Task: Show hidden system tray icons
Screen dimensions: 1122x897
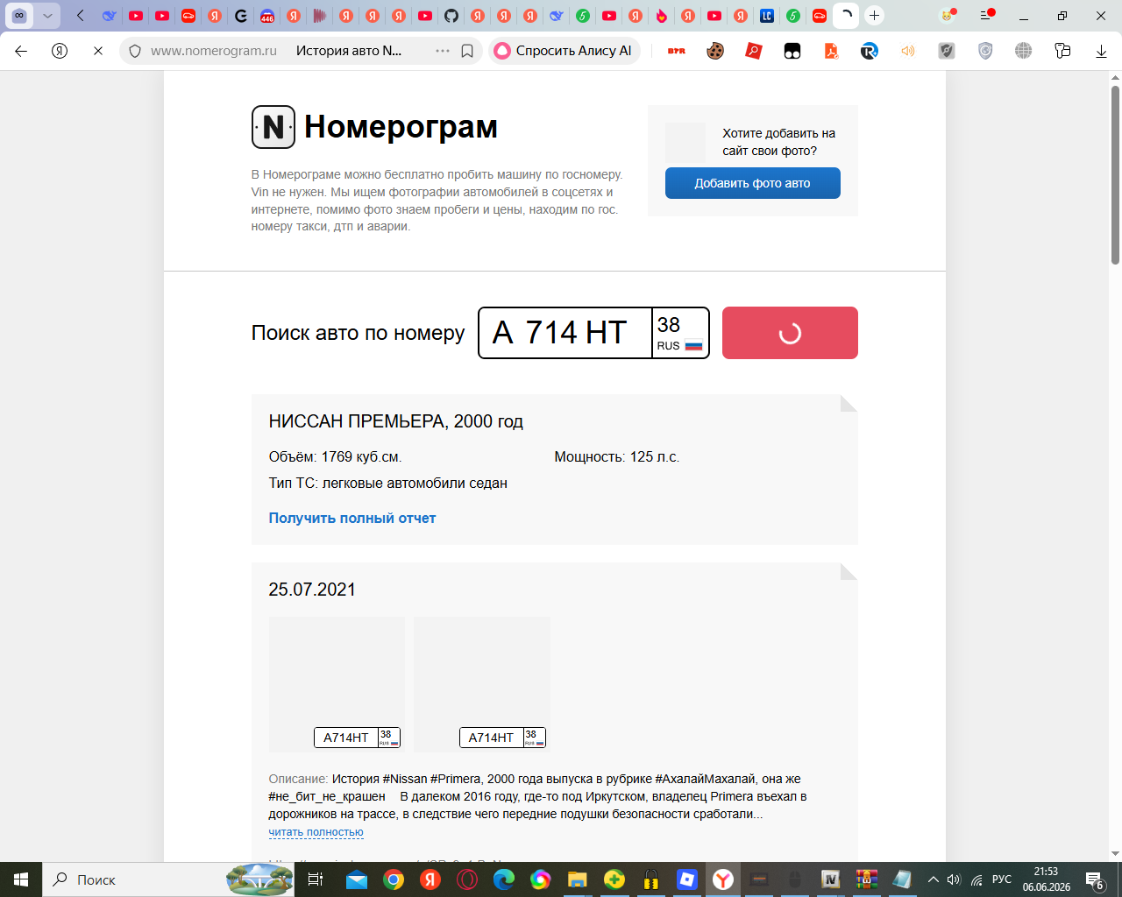Action: (x=933, y=879)
